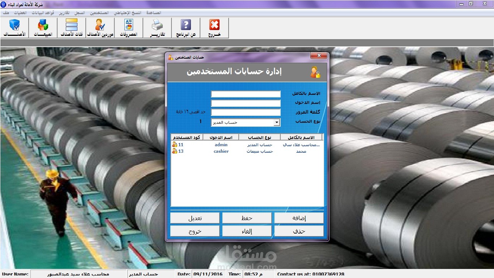The width and height of the screenshot is (494, 278).
Task: Sort by الاسم بالكامل column header
Action: tap(301, 138)
